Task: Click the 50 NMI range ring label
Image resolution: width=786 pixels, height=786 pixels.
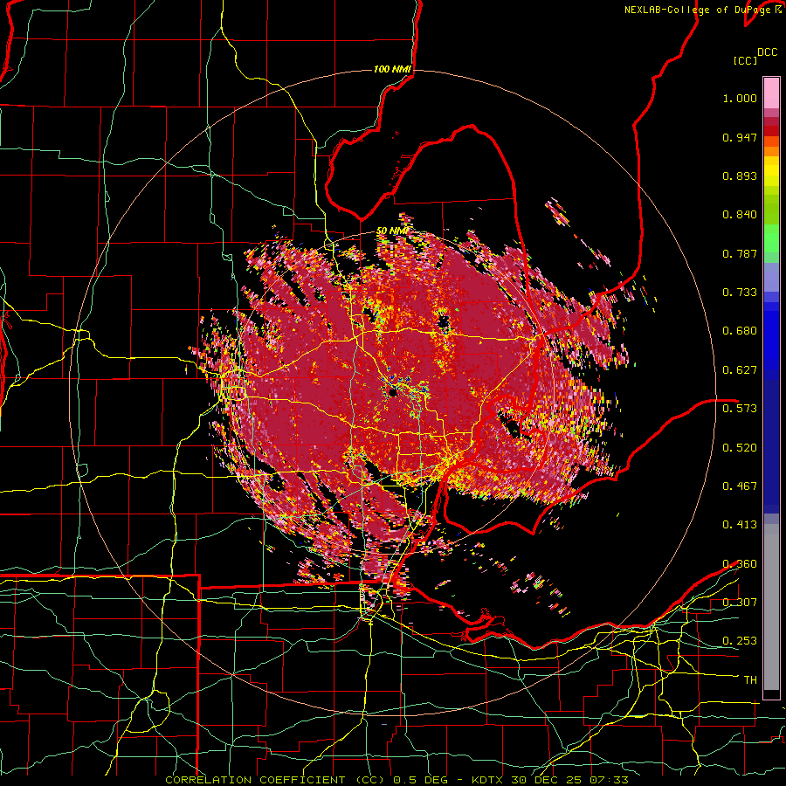Action: click(392, 231)
